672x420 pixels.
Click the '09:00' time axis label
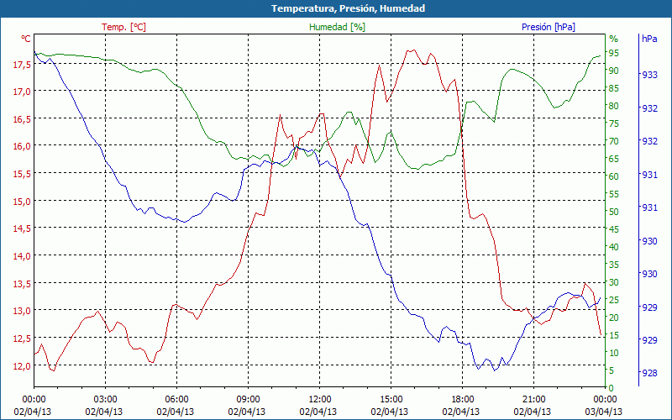click(247, 400)
